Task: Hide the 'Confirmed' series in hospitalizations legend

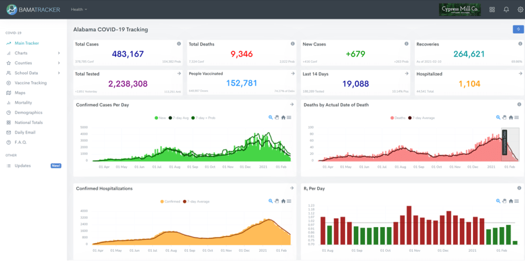Action: click(169, 202)
